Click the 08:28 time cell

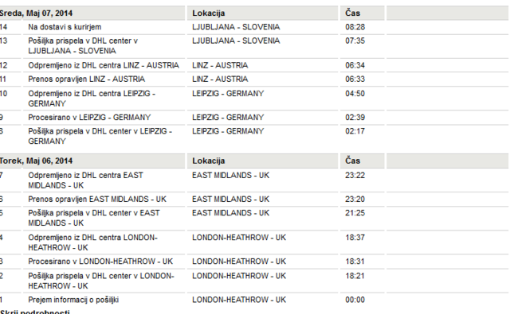coord(355,27)
